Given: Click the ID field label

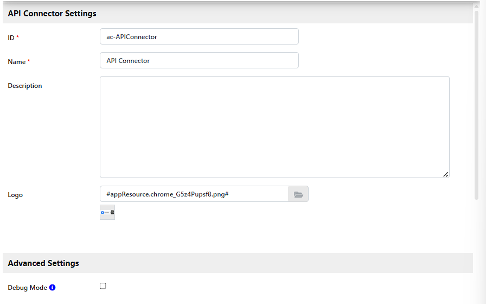Looking at the screenshot, I should click(11, 38).
